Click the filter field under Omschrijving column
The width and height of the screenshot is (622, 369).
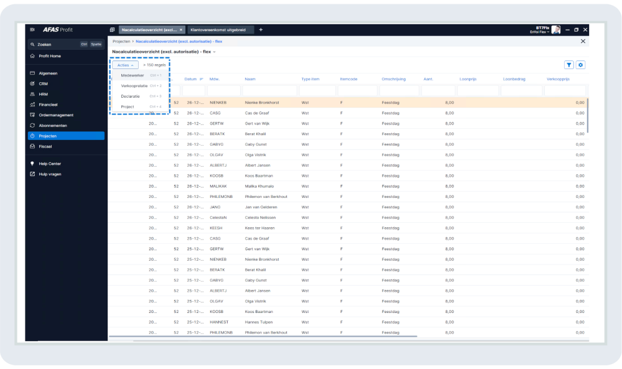399,91
